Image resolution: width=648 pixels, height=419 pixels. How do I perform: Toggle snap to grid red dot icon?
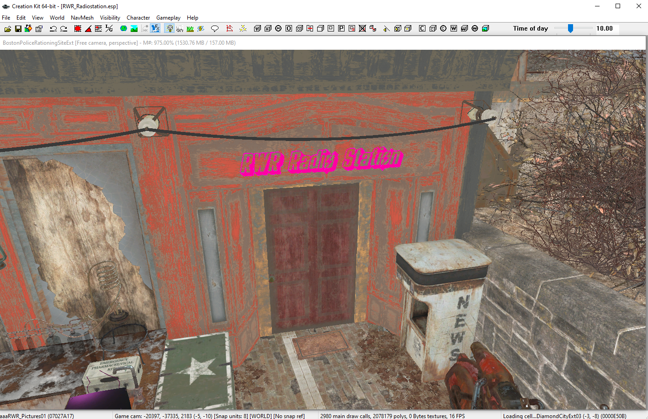click(78, 29)
